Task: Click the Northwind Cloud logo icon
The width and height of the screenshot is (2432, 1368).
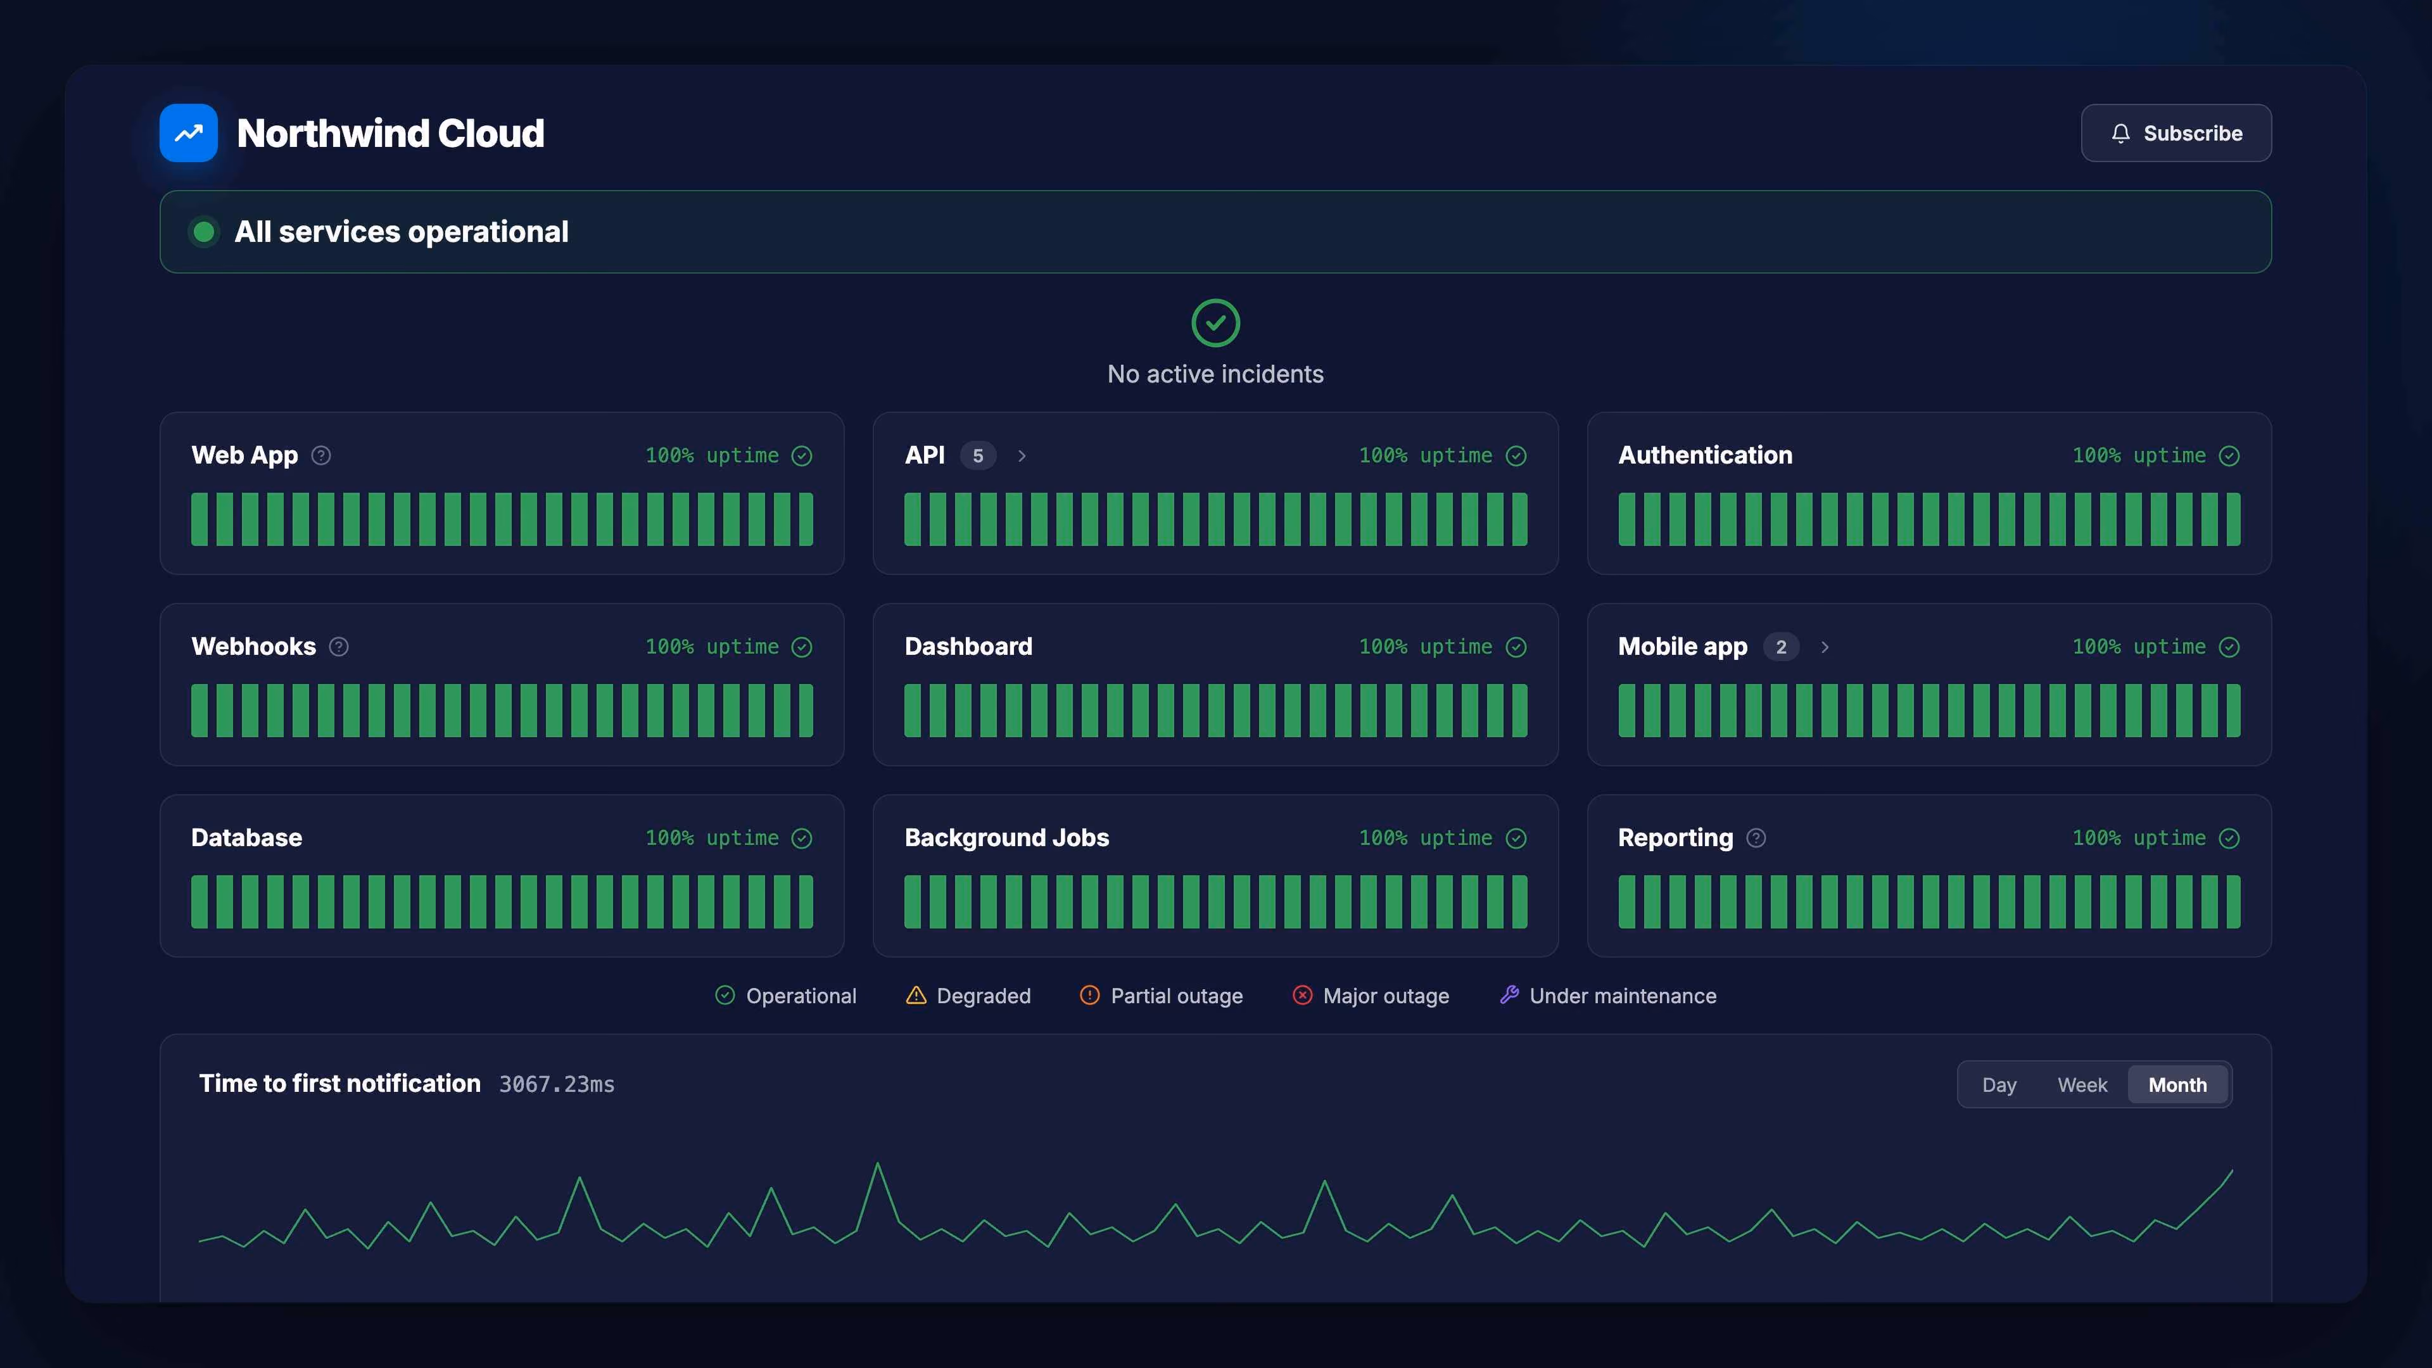Action: pos(189,133)
